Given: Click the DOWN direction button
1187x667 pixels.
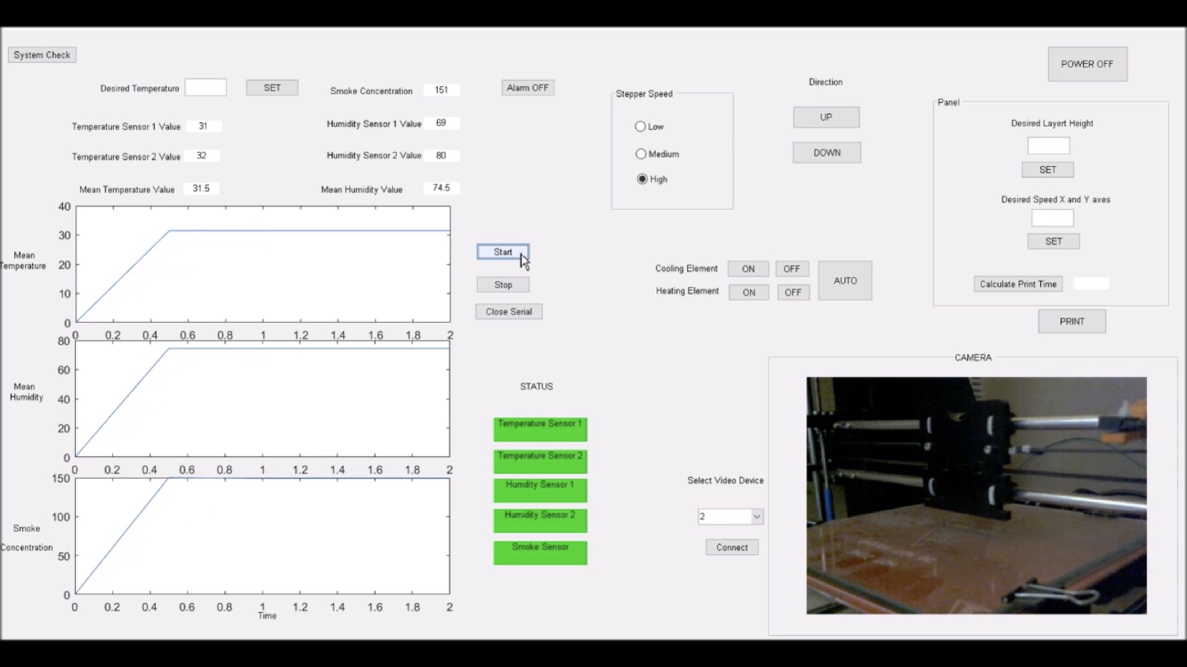Looking at the screenshot, I should [x=826, y=153].
